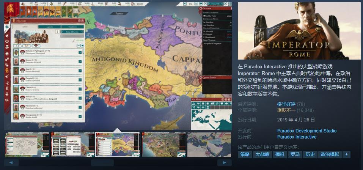Click the screenshot strip scrollbar handle

coord(102,162)
